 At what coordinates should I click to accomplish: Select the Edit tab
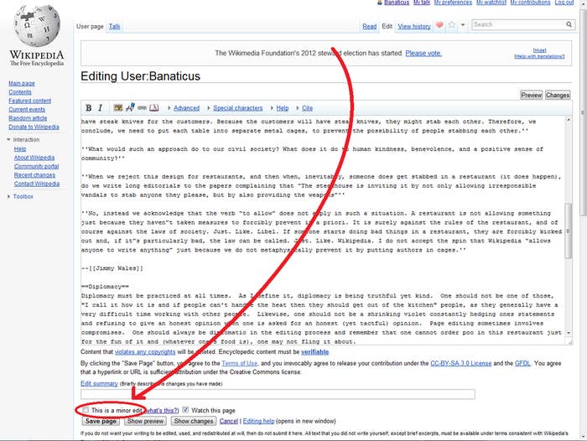tap(387, 26)
